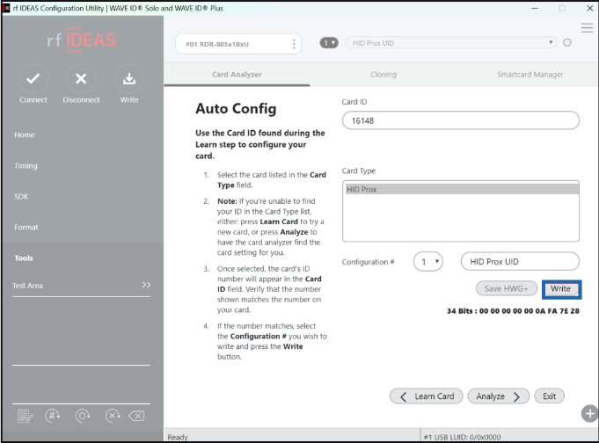Click the Connect checkmark icon

coord(33,79)
